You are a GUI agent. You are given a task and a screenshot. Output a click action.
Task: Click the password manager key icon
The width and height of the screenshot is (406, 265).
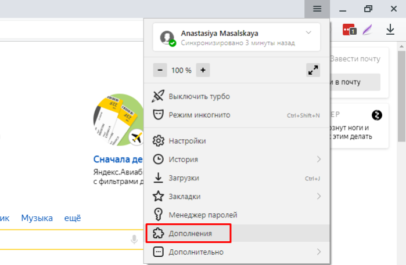click(158, 215)
